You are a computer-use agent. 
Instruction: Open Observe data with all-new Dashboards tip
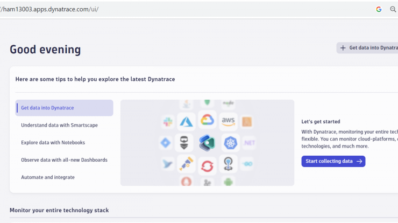coord(64,160)
